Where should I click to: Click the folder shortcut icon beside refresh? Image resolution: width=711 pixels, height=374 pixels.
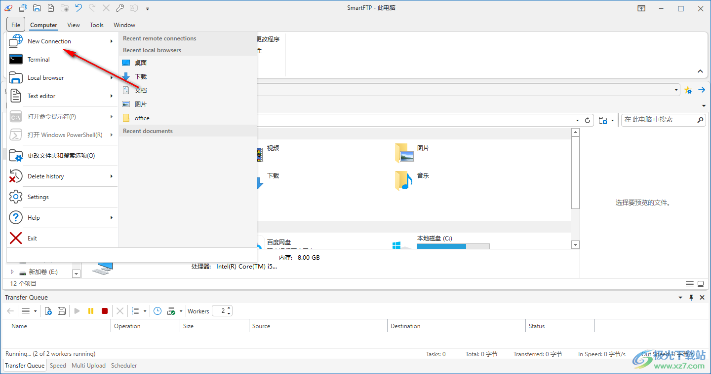(603, 120)
